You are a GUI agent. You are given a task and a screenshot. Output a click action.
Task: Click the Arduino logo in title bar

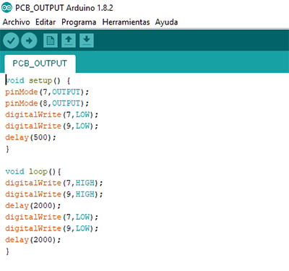(x=7, y=8)
